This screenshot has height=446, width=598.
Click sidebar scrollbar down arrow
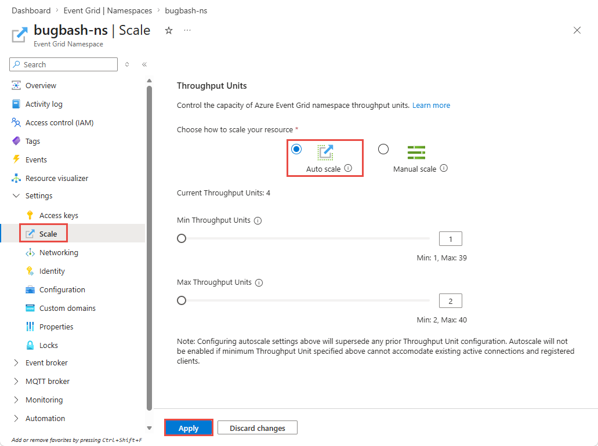click(149, 428)
